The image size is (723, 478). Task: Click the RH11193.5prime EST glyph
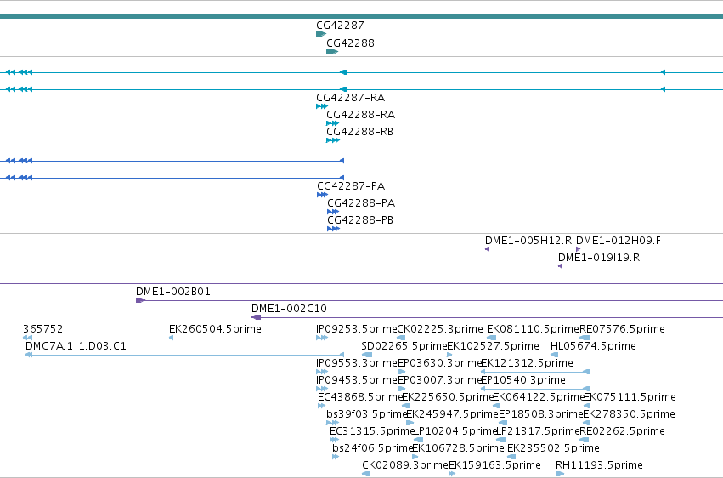tap(560, 474)
